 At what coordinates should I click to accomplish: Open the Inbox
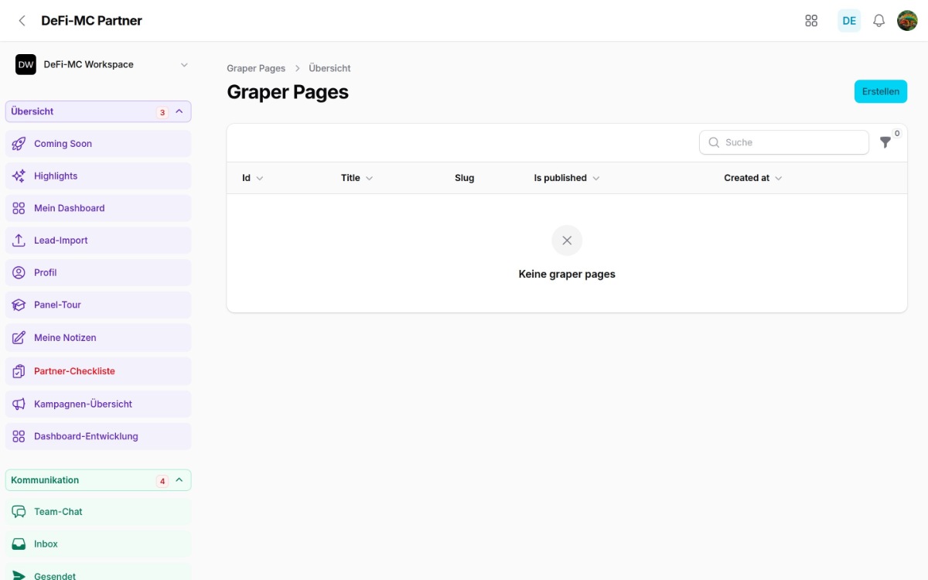[x=98, y=544]
